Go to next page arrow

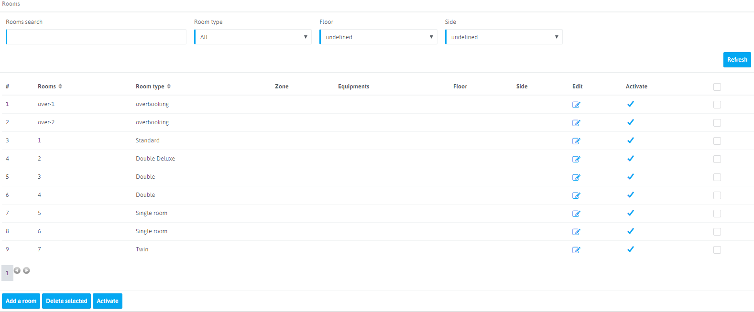click(x=27, y=270)
